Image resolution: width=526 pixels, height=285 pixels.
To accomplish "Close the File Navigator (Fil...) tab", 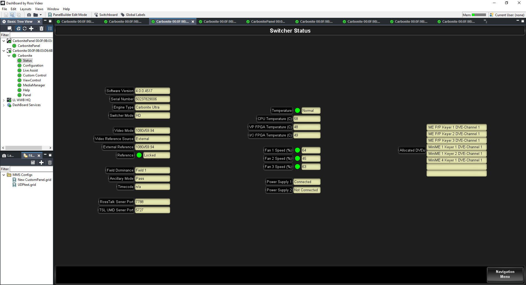I will pyautogui.click(x=39, y=156).
